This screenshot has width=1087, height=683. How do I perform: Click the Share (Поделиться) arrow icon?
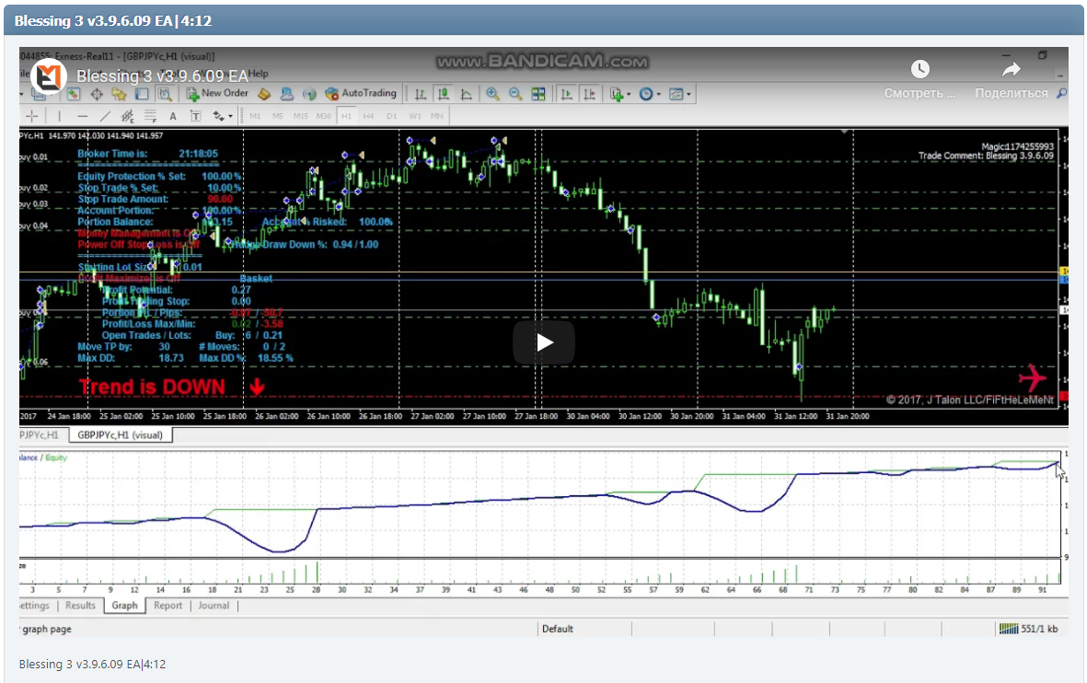click(x=1011, y=70)
